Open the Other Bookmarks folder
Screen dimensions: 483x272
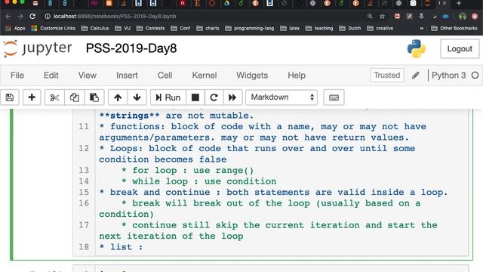coord(454,29)
